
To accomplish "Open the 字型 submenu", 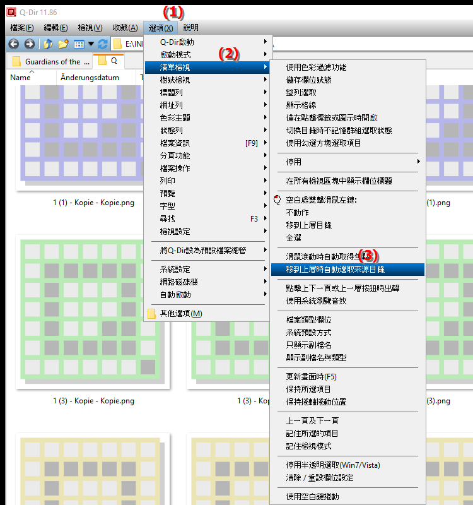I will (207, 206).
